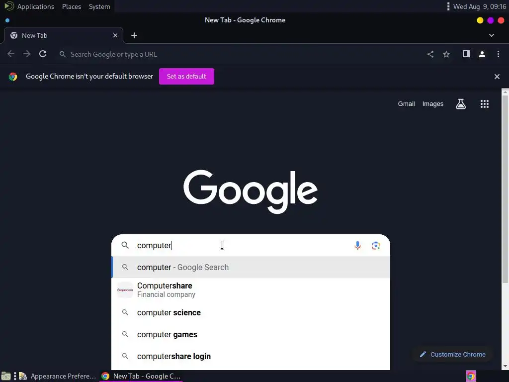Image resolution: width=509 pixels, height=382 pixels.
Task: Open Chrome's three-dot menu
Action: click(x=498, y=54)
